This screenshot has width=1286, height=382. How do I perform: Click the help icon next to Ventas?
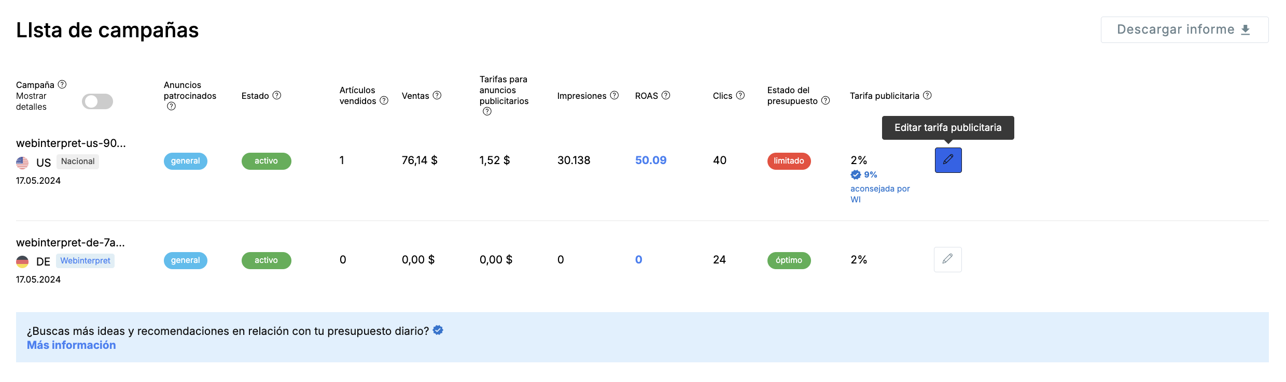pyautogui.click(x=437, y=95)
